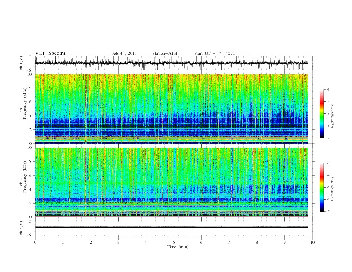Click the color scale bar beside ch.2 spectrogram
Viewport: 352px width, 272px height.
pyautogui.click(x=321, y=187)
